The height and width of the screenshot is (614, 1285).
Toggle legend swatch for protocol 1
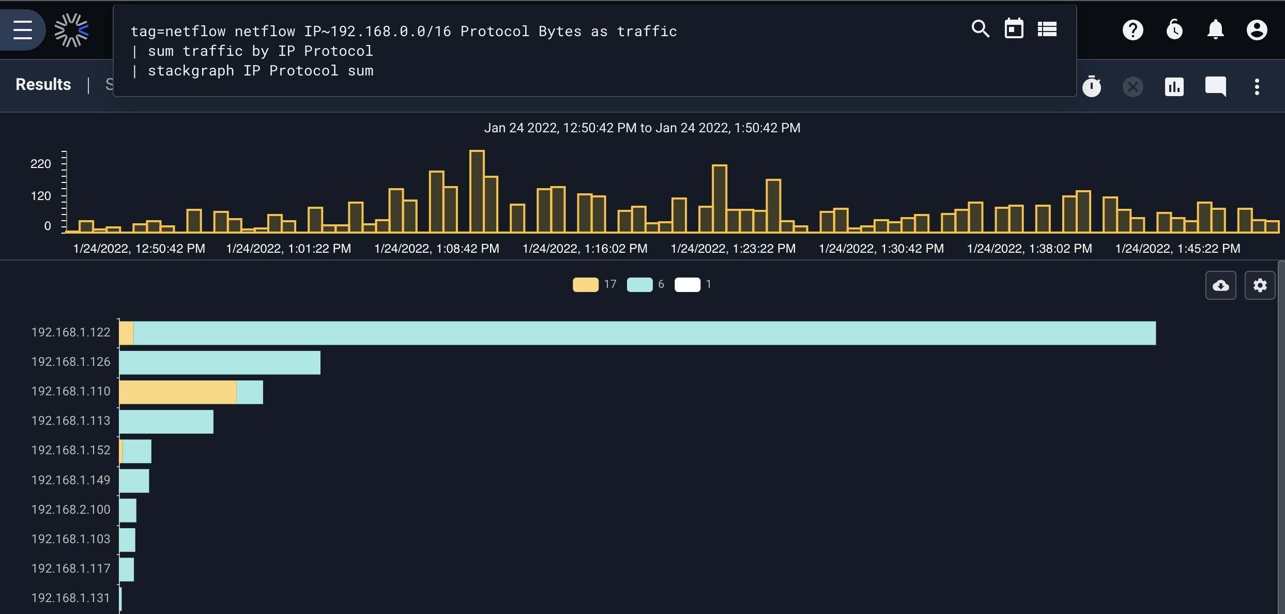coord(687,285)
